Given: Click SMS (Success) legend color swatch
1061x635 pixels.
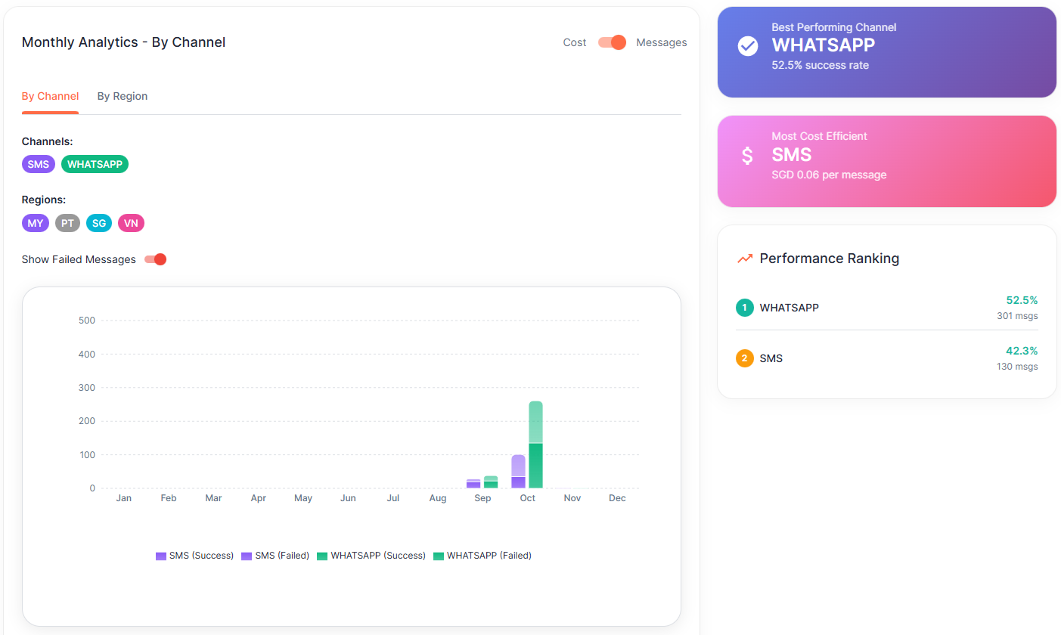Looking at the screenshot, I should [161, 556].
